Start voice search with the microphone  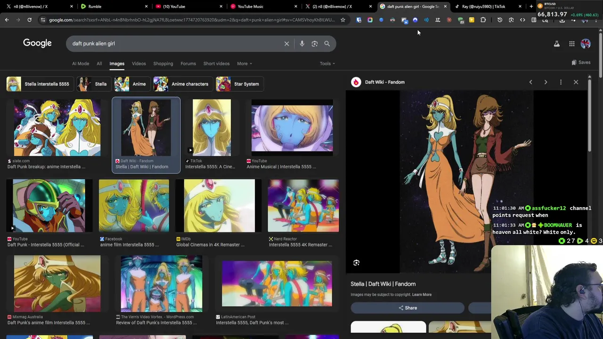(302, 43)
